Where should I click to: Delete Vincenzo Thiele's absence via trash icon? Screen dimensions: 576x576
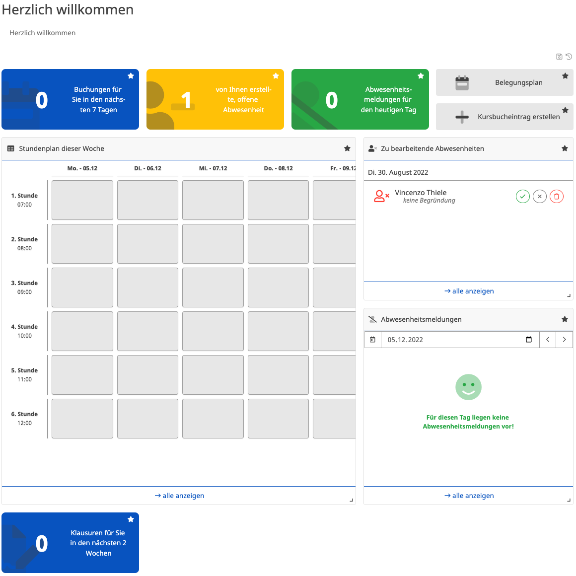coord(556,197)
